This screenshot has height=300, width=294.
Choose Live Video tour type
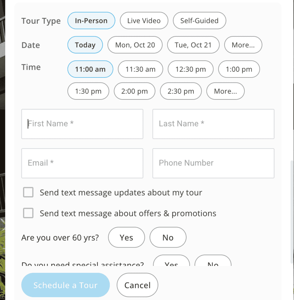pyautogui.click(x=144, y=21)
